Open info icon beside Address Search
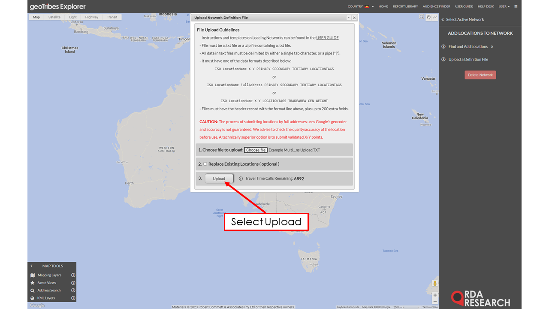549x309 pixels. (x=73, y=291)
